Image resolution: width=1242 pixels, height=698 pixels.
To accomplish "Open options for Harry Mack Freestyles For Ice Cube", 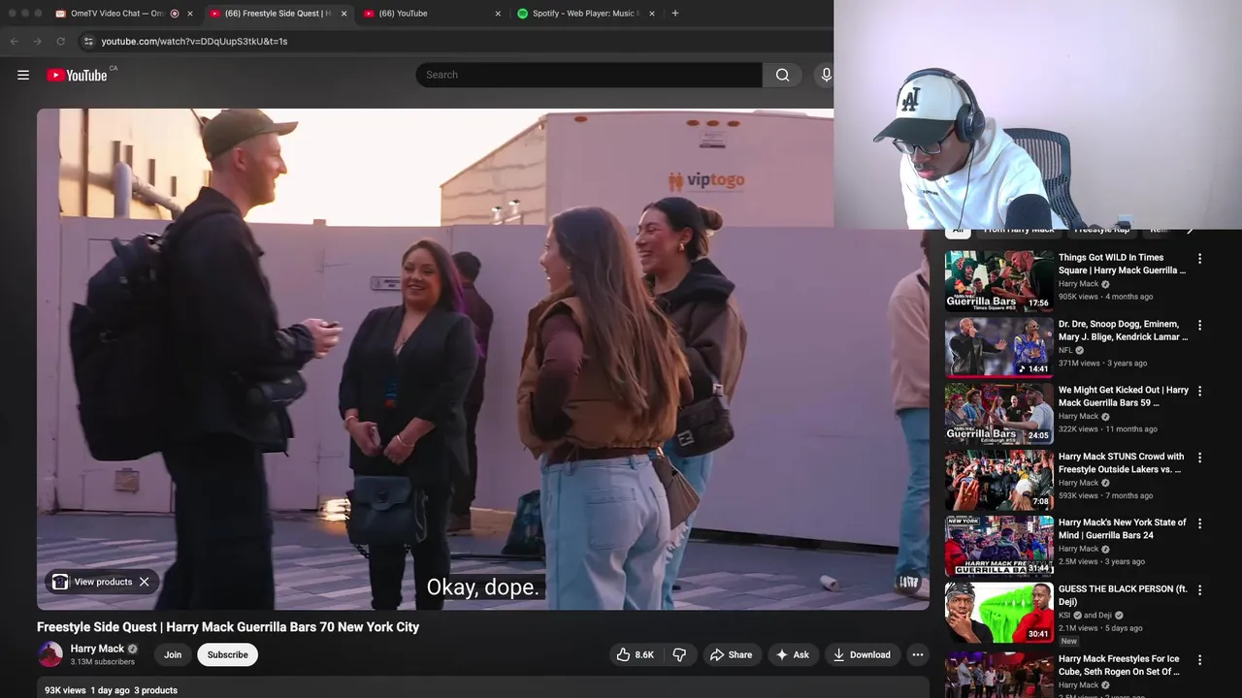I will (x=1199, y=660).
